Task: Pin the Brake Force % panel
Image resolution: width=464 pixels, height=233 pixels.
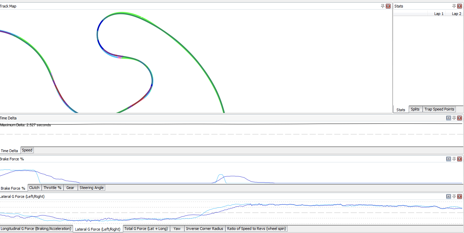Action: point(454,159)
